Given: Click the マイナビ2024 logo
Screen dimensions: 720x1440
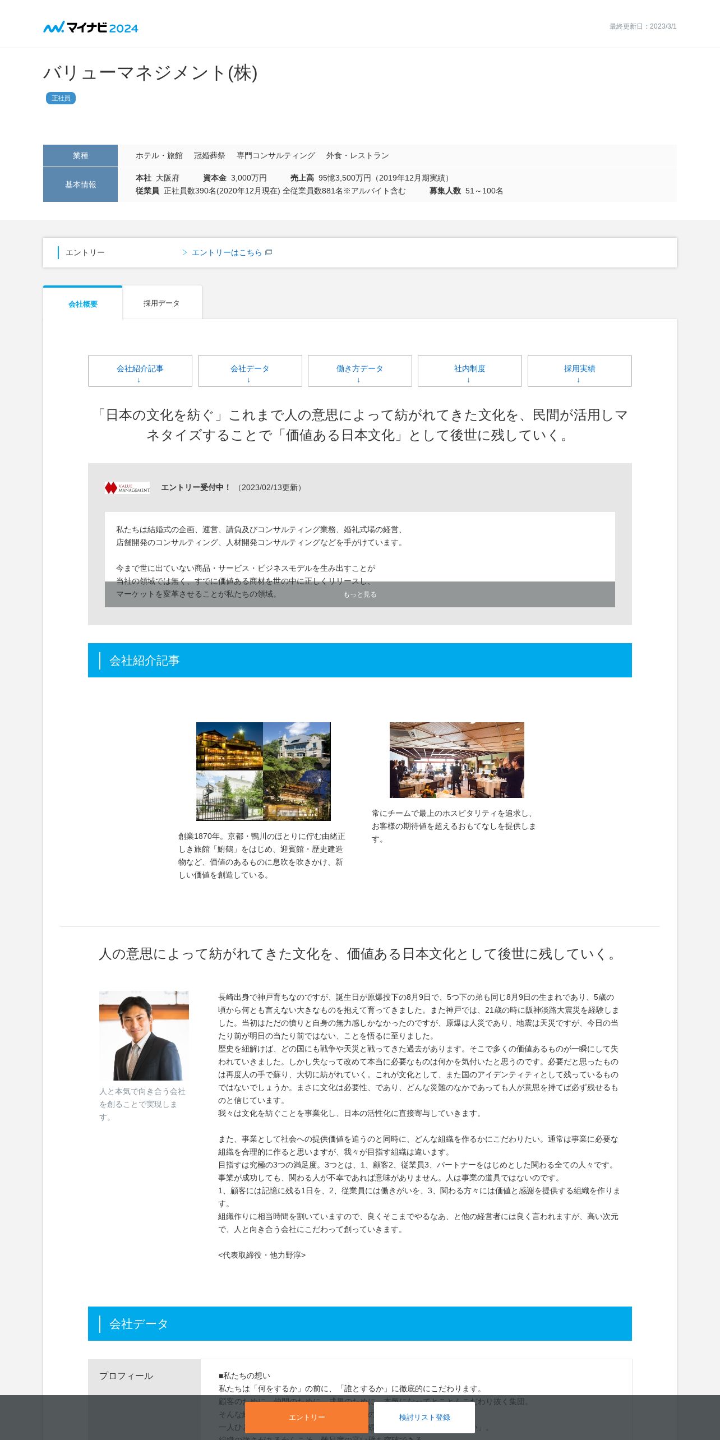Looking at the screenshot, I should pyautogui.click(x=91, y=27).
